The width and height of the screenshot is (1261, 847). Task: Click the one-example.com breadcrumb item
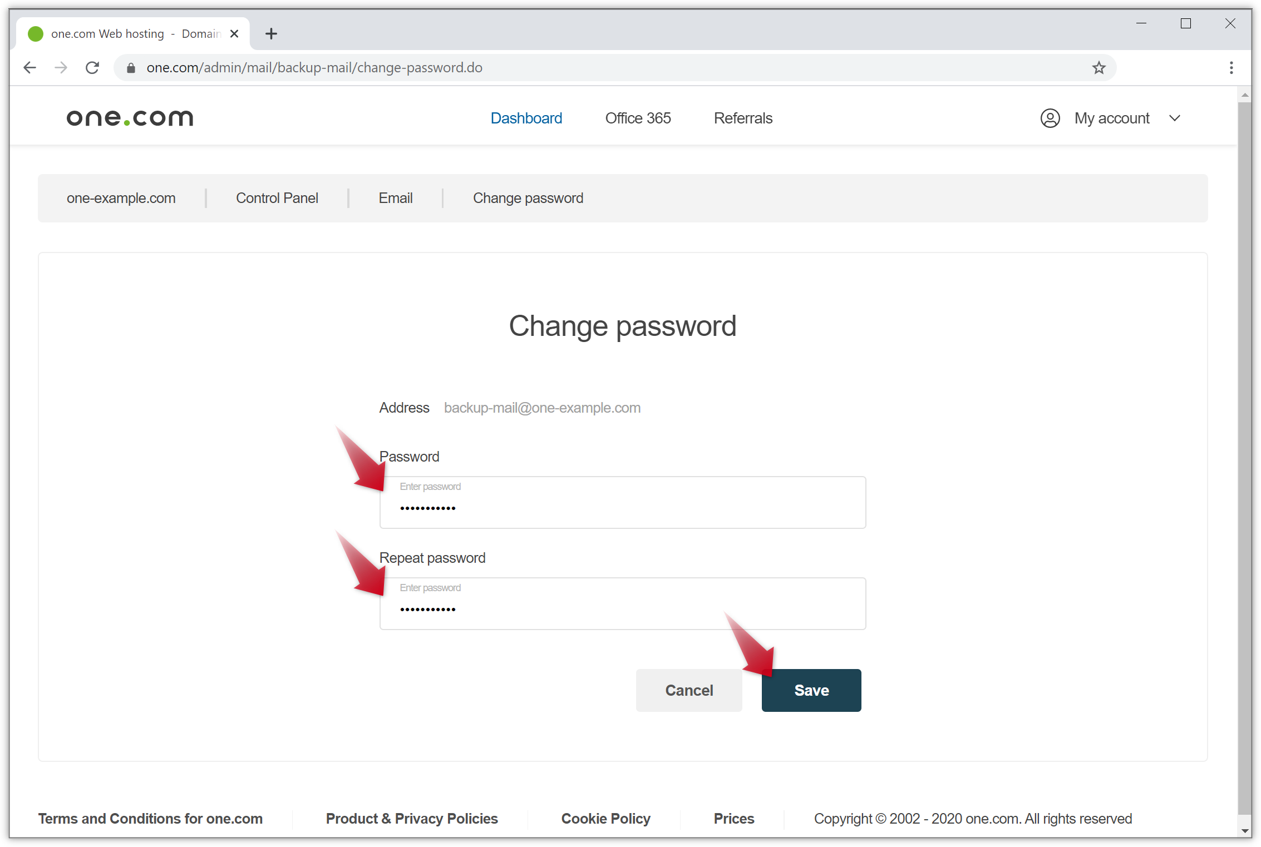pos(121,197)
